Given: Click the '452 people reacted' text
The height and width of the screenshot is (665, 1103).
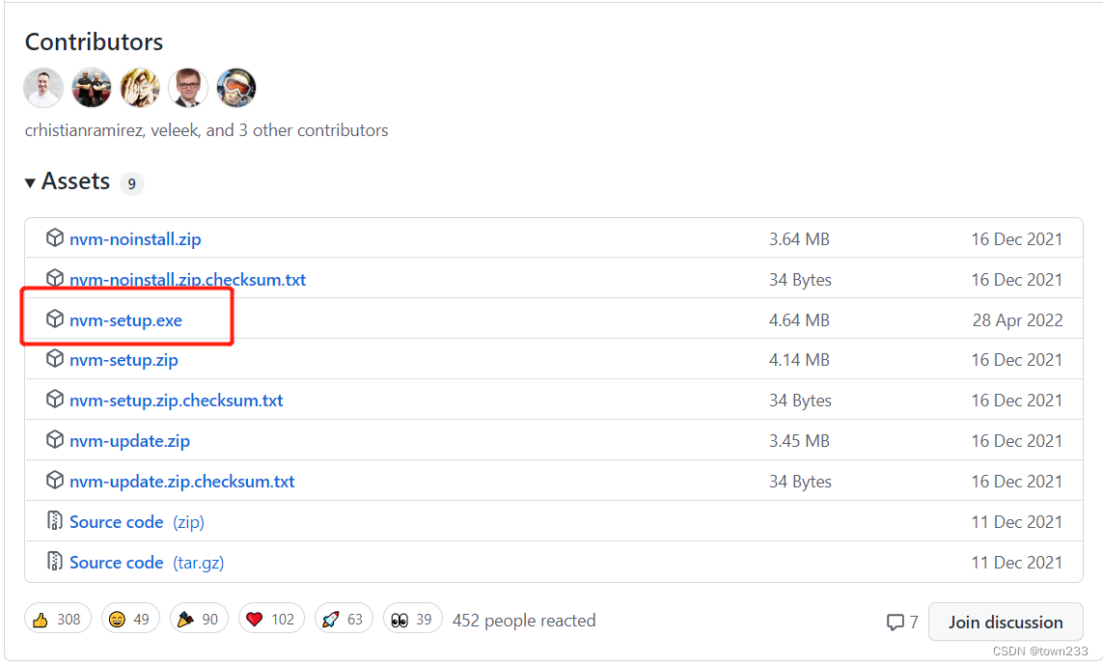Looking at the screenshot, I should pos(524,621).
